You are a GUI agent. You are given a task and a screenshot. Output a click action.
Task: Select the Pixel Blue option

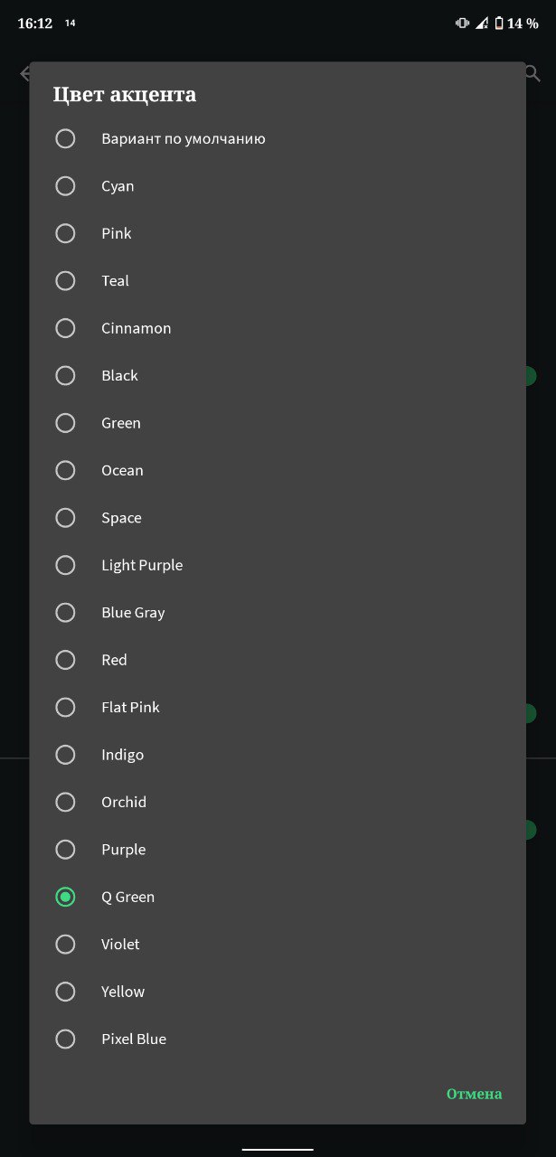pos(278,1039)
